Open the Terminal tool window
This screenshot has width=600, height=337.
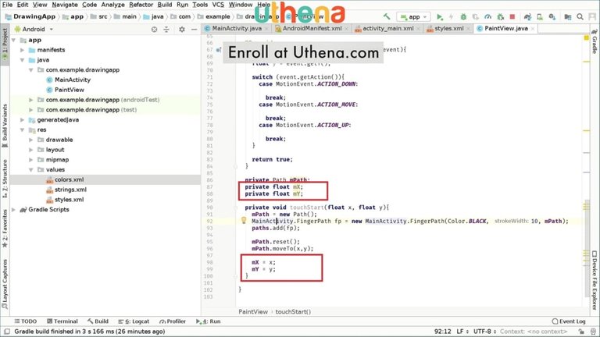tap(62, 321)
